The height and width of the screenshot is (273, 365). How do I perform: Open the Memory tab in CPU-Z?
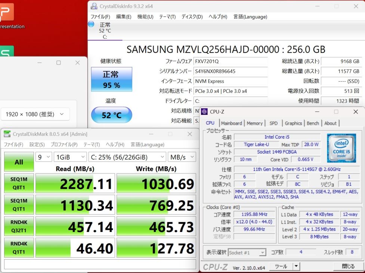254,123
